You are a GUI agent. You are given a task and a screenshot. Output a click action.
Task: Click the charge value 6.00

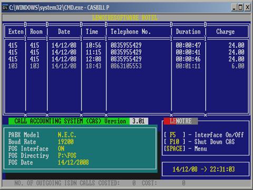(x=238, y=66)
